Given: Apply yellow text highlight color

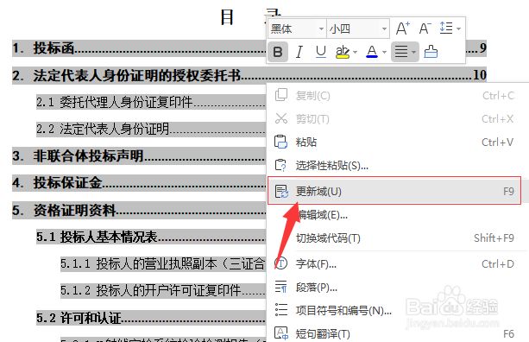Looking at the screenshot, I should (x=343, y=52).
